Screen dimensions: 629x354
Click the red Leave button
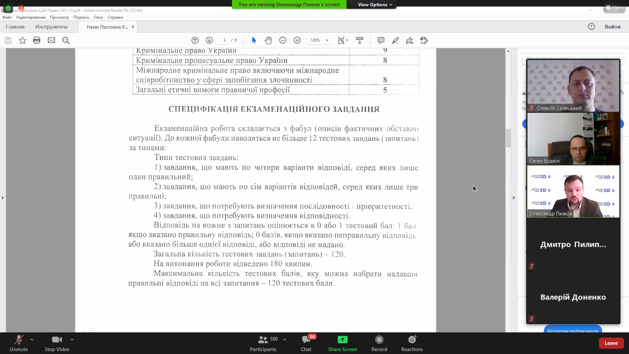(611, 343)
